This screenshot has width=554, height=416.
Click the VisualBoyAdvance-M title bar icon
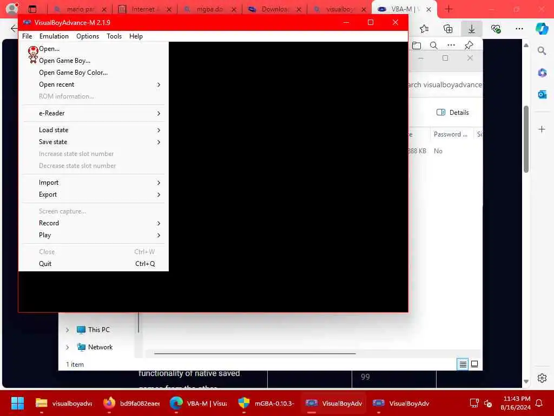27,22
